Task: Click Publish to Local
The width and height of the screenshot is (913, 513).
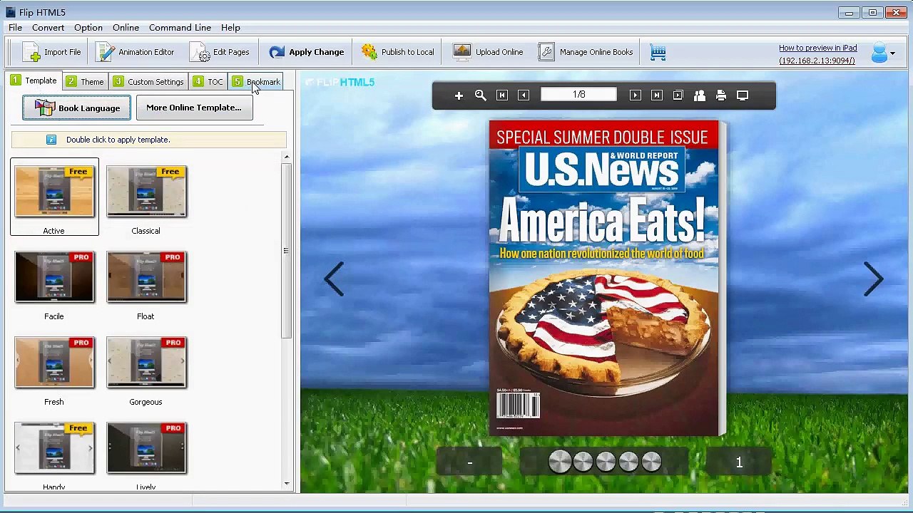Action: point(398,52)
